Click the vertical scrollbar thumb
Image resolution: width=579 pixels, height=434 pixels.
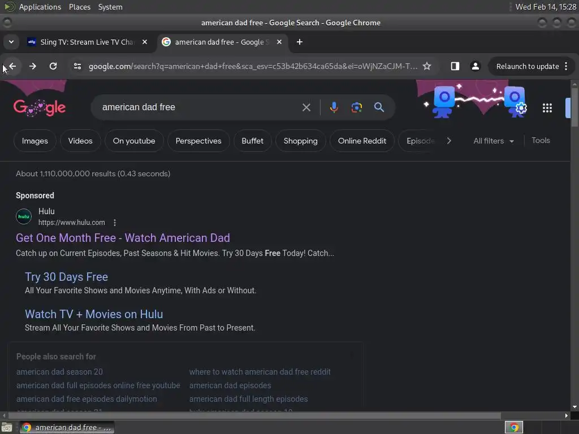[x=574, y=108]
